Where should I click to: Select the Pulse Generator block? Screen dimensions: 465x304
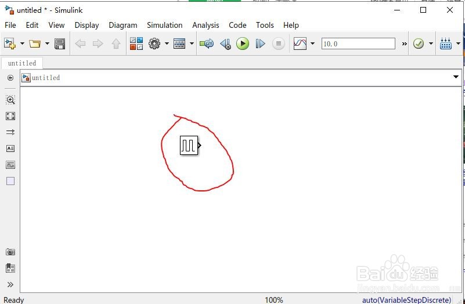pyautogui.click(x=189, y=145)
